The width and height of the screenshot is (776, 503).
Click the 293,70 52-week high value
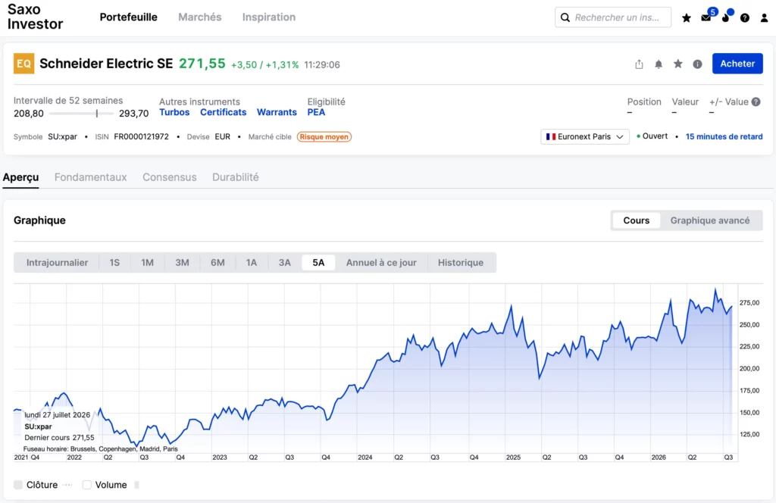(x=133, y=114)
